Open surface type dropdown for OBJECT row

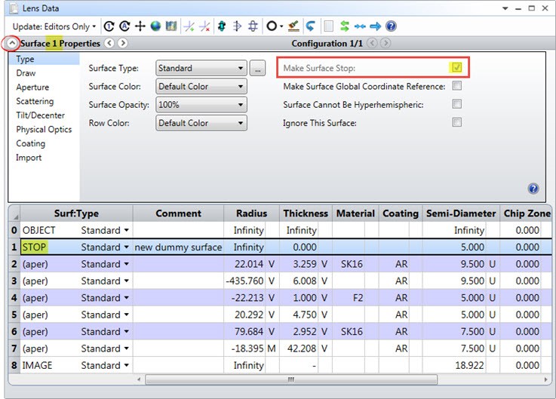pyautogui.click(x=127, y=231)
